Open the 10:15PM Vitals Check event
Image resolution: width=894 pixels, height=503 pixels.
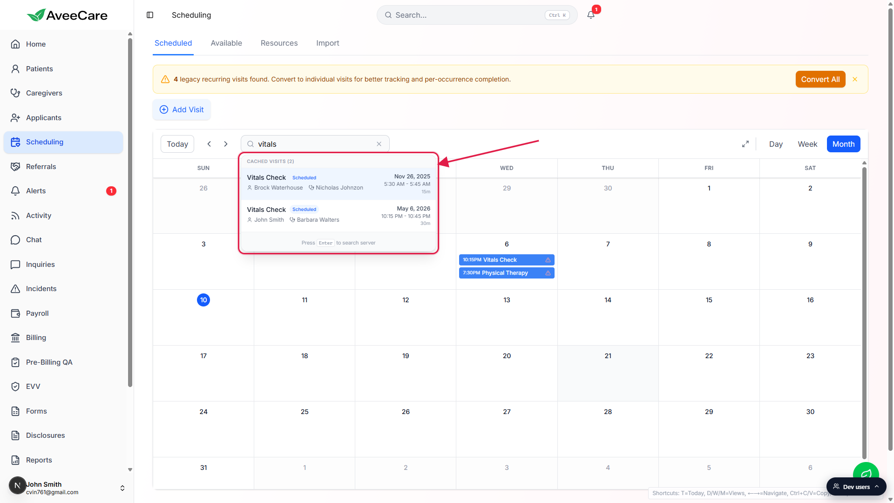click(507, 260)
